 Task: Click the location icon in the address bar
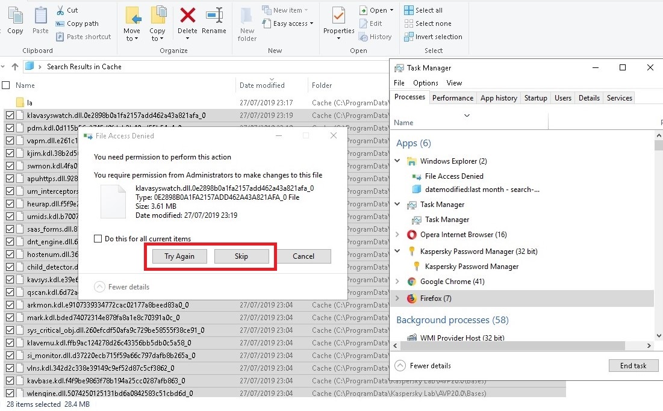[30, 66]
